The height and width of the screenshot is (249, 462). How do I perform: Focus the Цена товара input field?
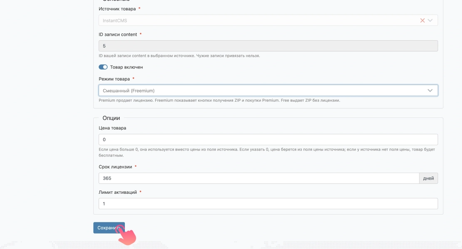click(268, 139)
